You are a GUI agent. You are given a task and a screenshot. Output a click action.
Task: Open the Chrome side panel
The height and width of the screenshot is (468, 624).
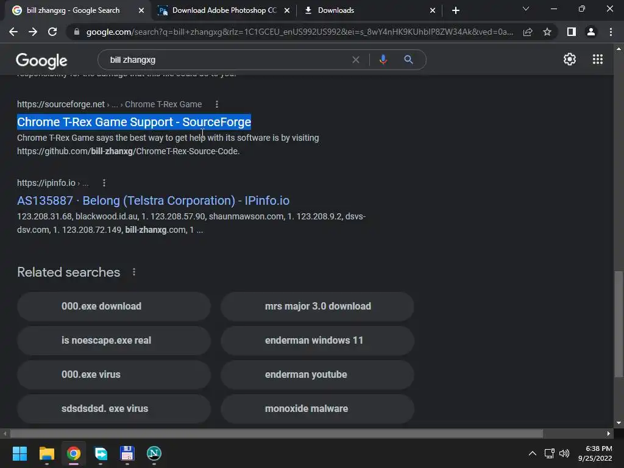click(572, 32)
